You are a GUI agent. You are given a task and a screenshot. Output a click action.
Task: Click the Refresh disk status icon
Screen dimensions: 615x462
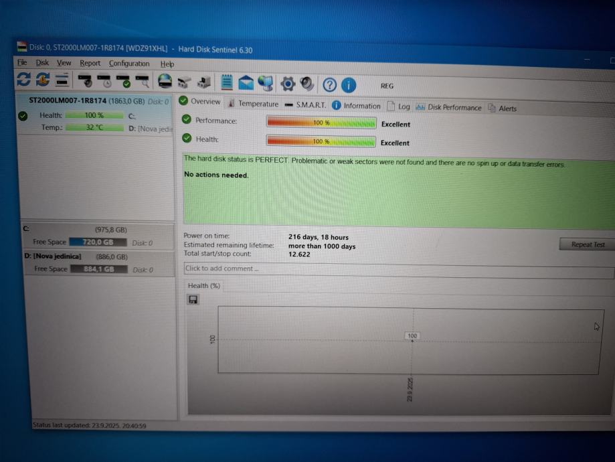click(23, 79)
